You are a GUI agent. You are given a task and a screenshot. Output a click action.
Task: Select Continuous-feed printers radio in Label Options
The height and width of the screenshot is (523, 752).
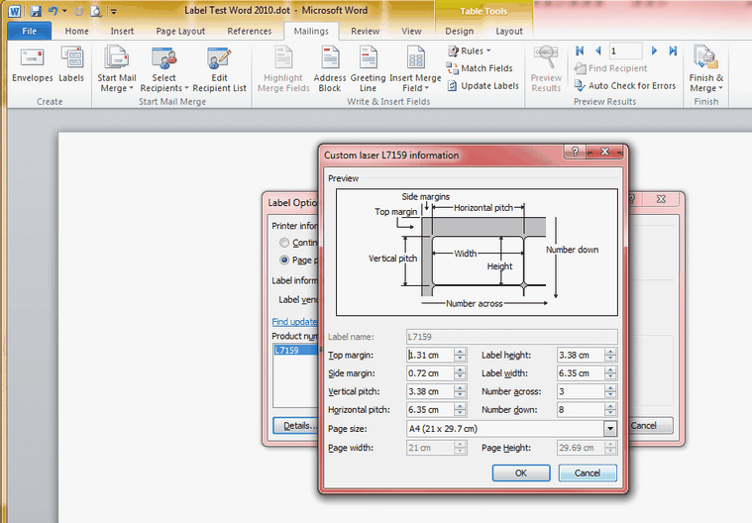pyautogui.click(x=284, y=243)
